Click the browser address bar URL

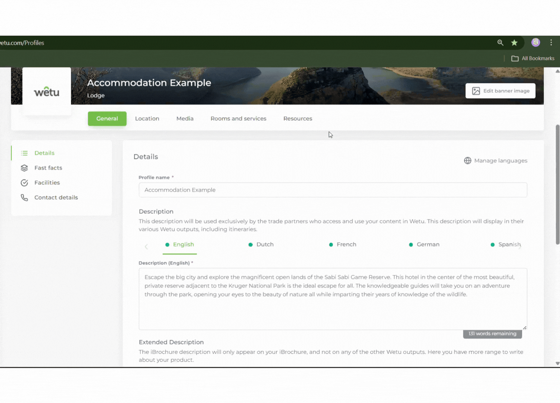point(22,43)
